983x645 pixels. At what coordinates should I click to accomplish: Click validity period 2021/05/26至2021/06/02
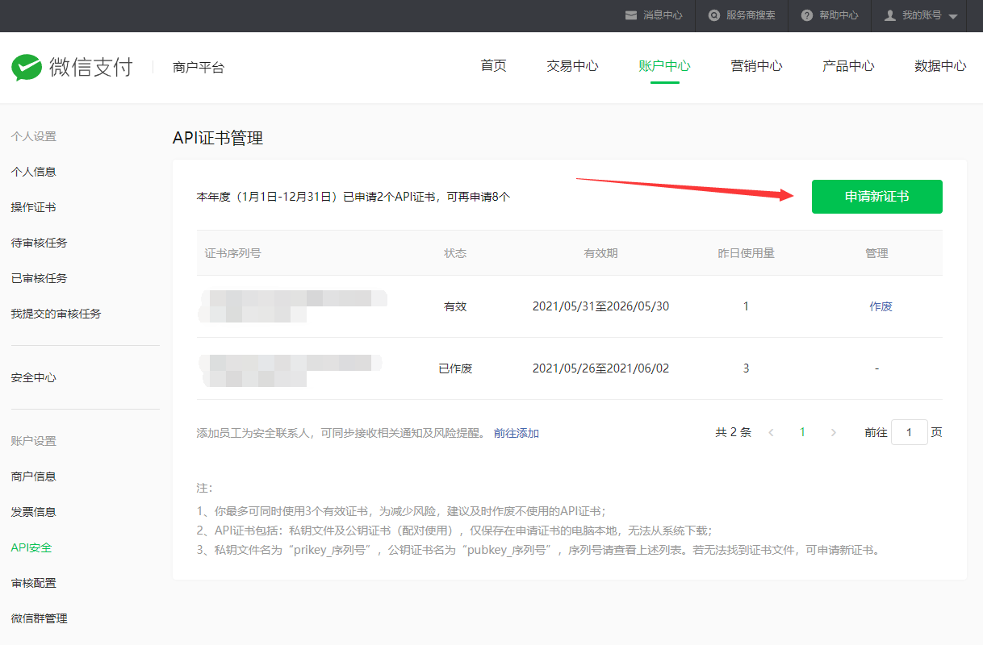pos(600,368)
